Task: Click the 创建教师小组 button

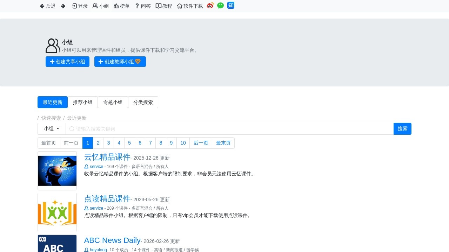Action: click(120, 62)
